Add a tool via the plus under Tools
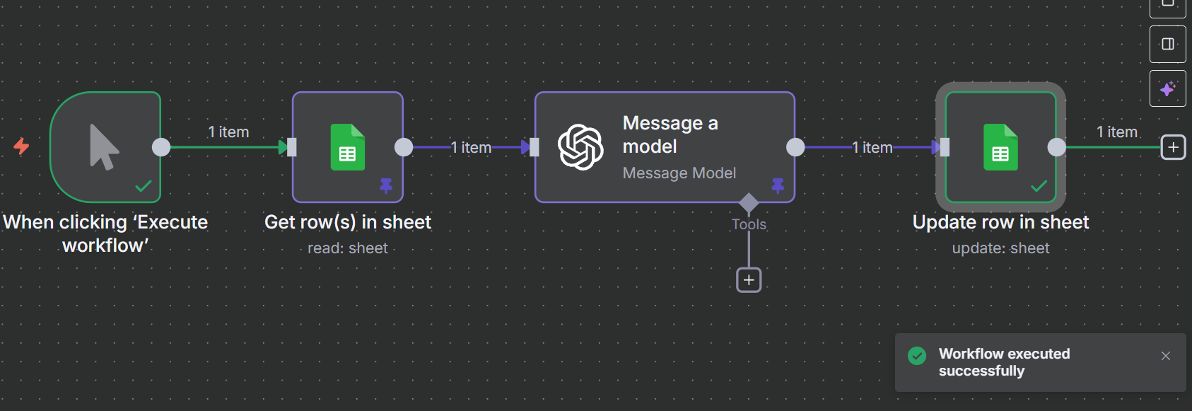Image resolution: width=1192 pixels, height=411 pixels. pos(749,280)
